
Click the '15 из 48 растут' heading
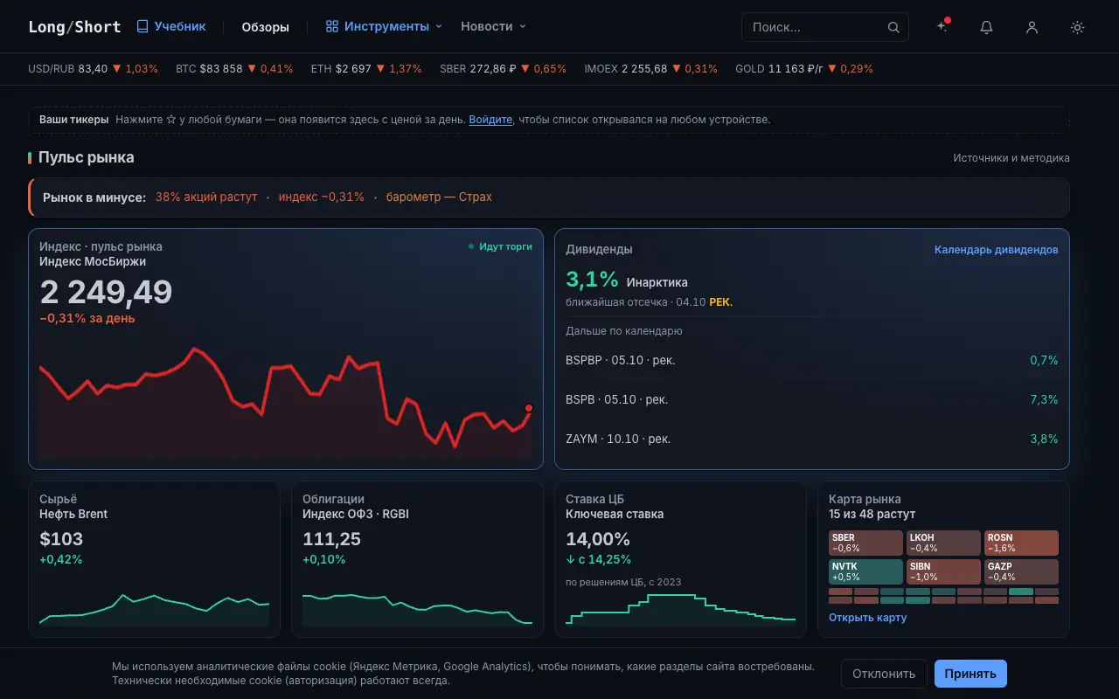click(872, 514)
